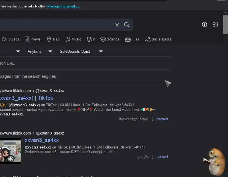Click the page vertical scrollbar thumb
The width and height of the screenshot is (228, 177).
225,25
